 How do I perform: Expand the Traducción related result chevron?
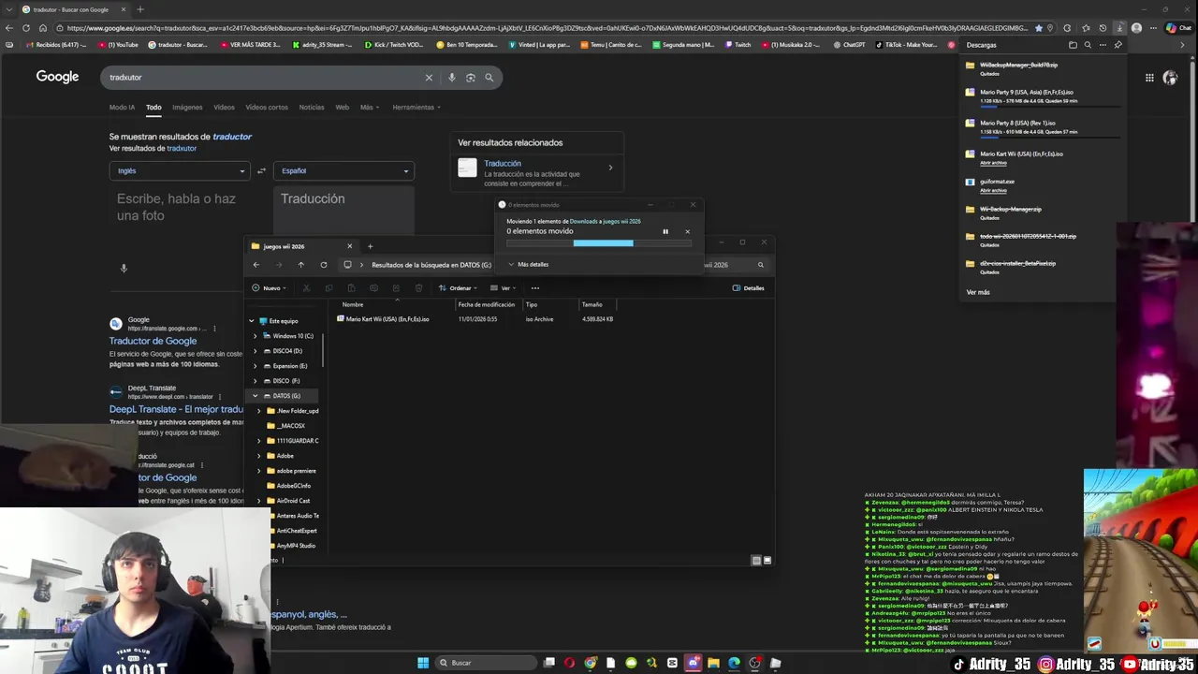pos(610,168)
